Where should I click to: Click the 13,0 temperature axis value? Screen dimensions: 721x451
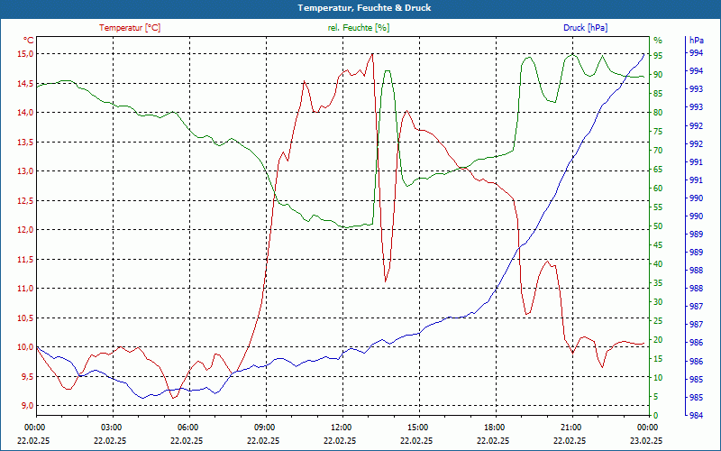click(26, 171)
